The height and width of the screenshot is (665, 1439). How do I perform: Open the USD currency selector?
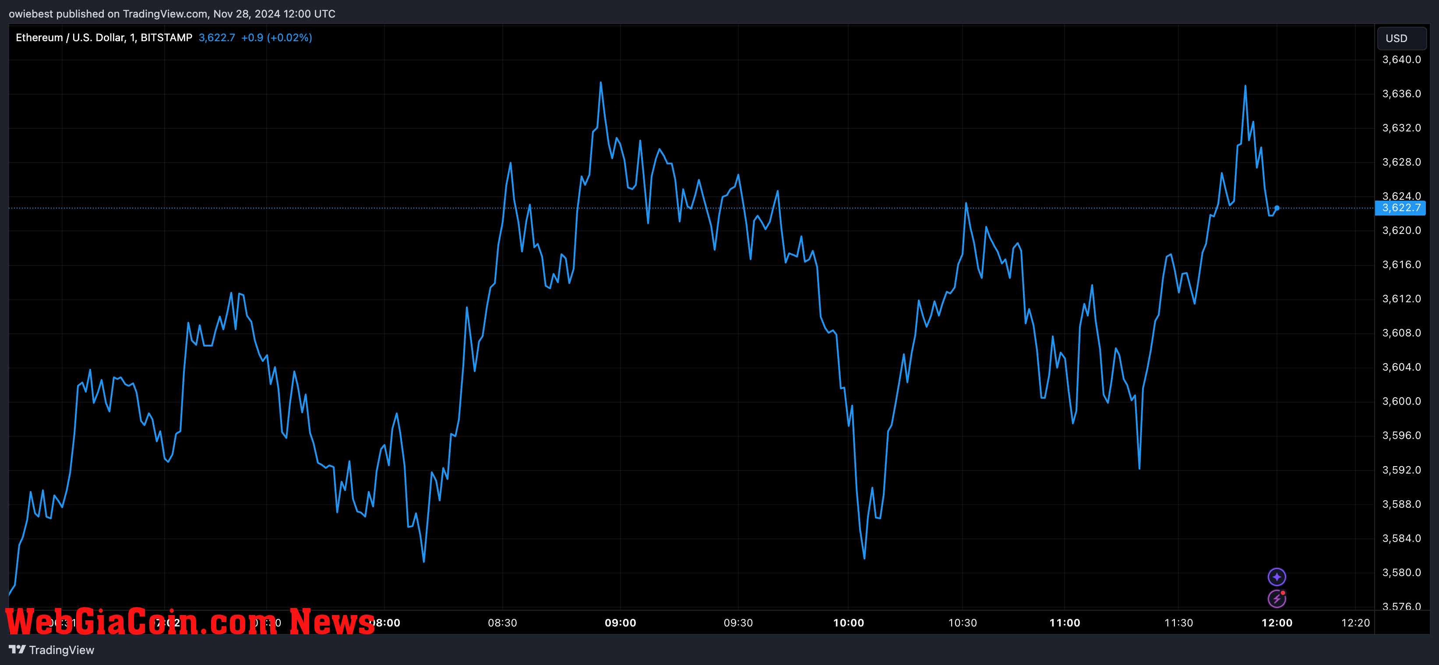1402,38
